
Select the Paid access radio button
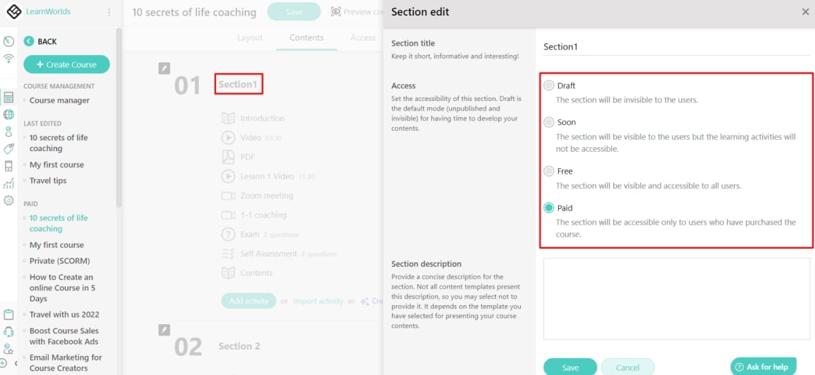549,208
